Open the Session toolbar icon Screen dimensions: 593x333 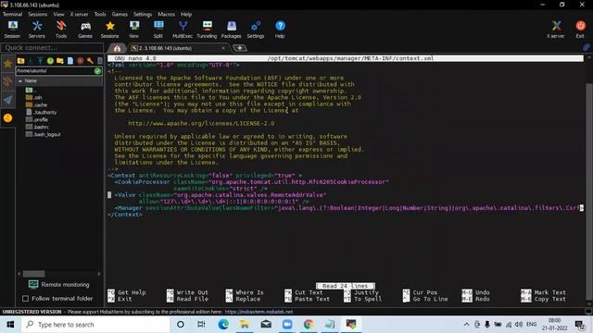click(12, 29)
